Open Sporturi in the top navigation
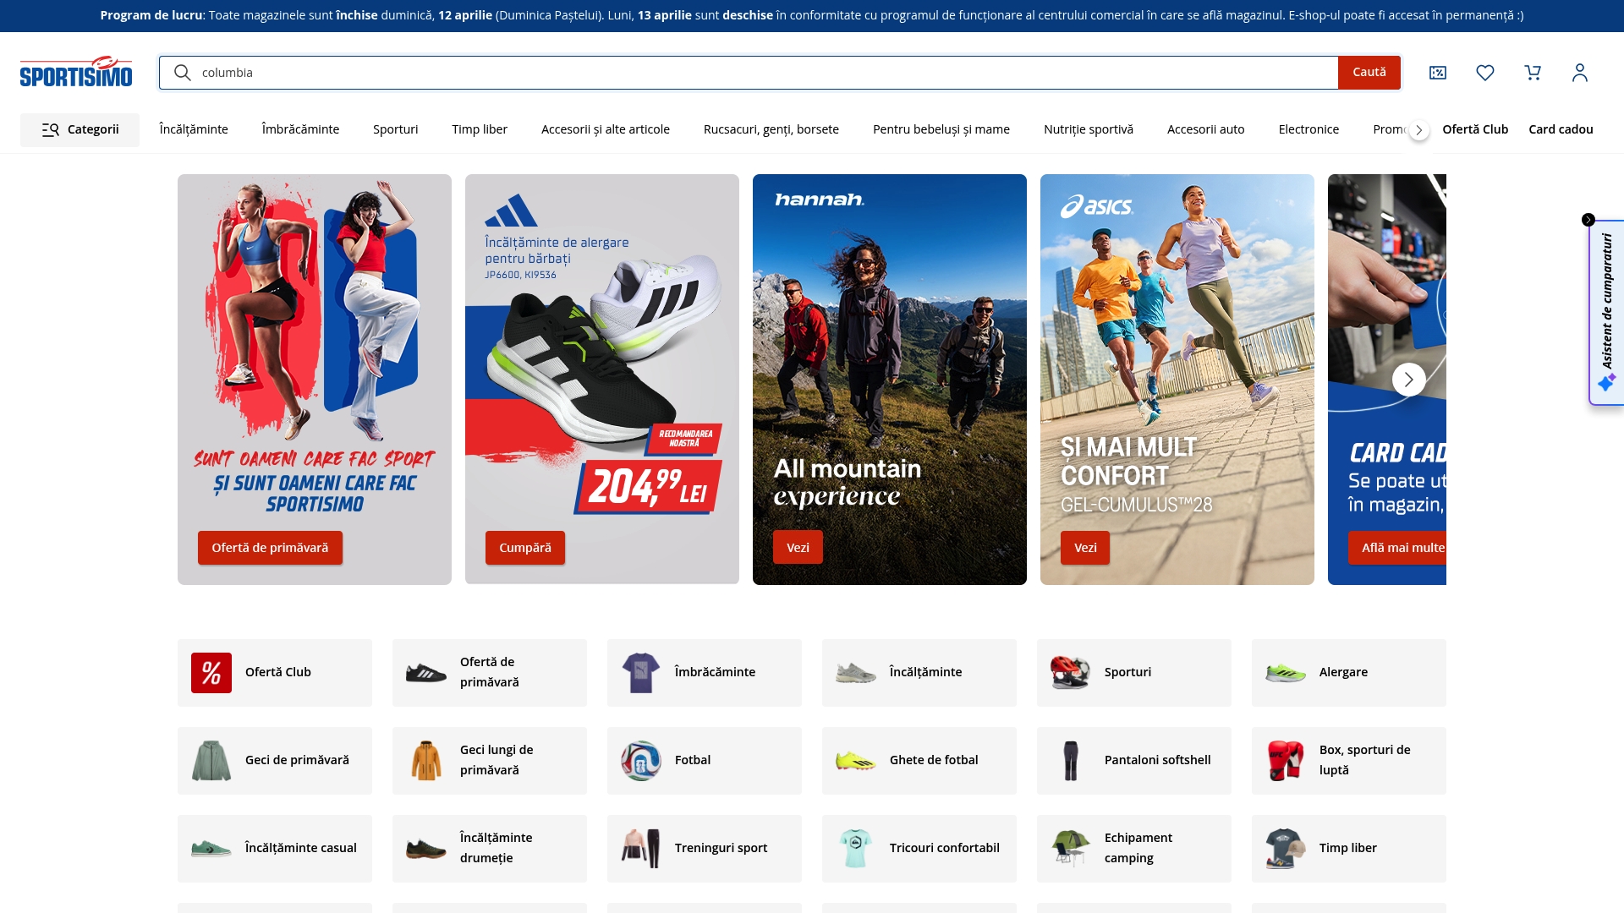This screenshot has height=913, width=1624. [x=395, y=129]
